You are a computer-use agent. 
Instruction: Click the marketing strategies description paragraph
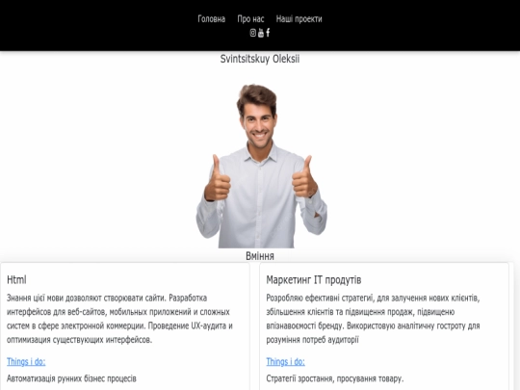point(373,319)
